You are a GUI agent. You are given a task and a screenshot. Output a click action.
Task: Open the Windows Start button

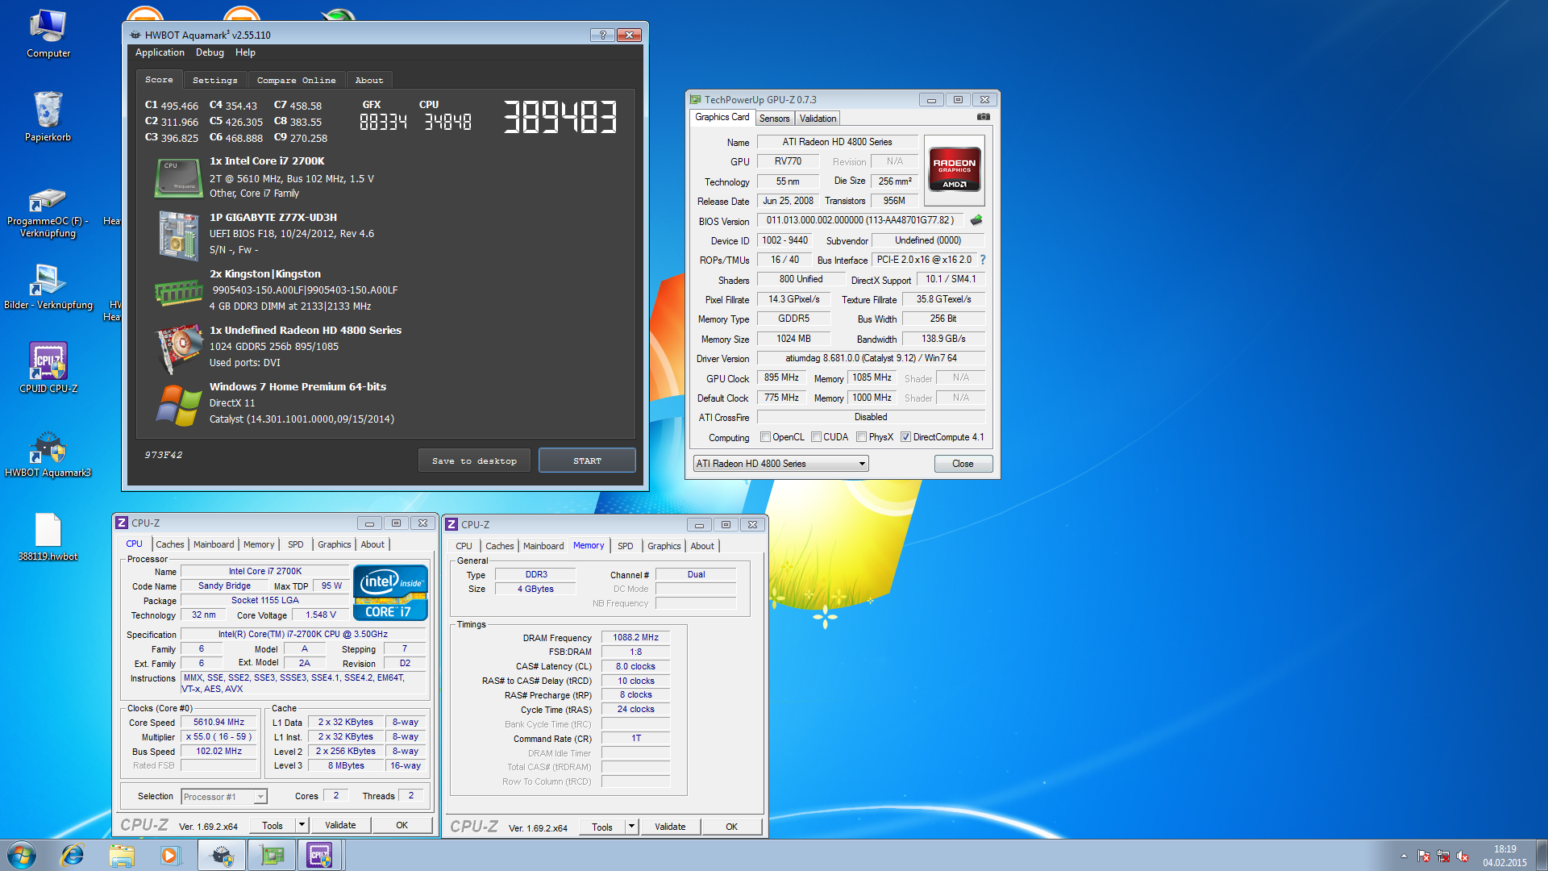coord(22,855)
